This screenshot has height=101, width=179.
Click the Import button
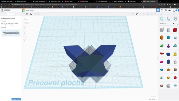pyautogui.click(x=161, y=14)
